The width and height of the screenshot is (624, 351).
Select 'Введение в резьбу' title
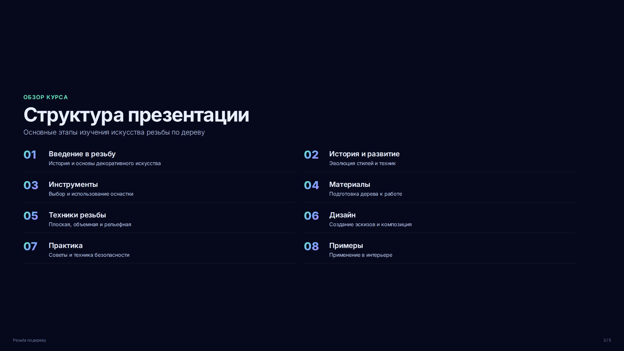coord(82,154)
